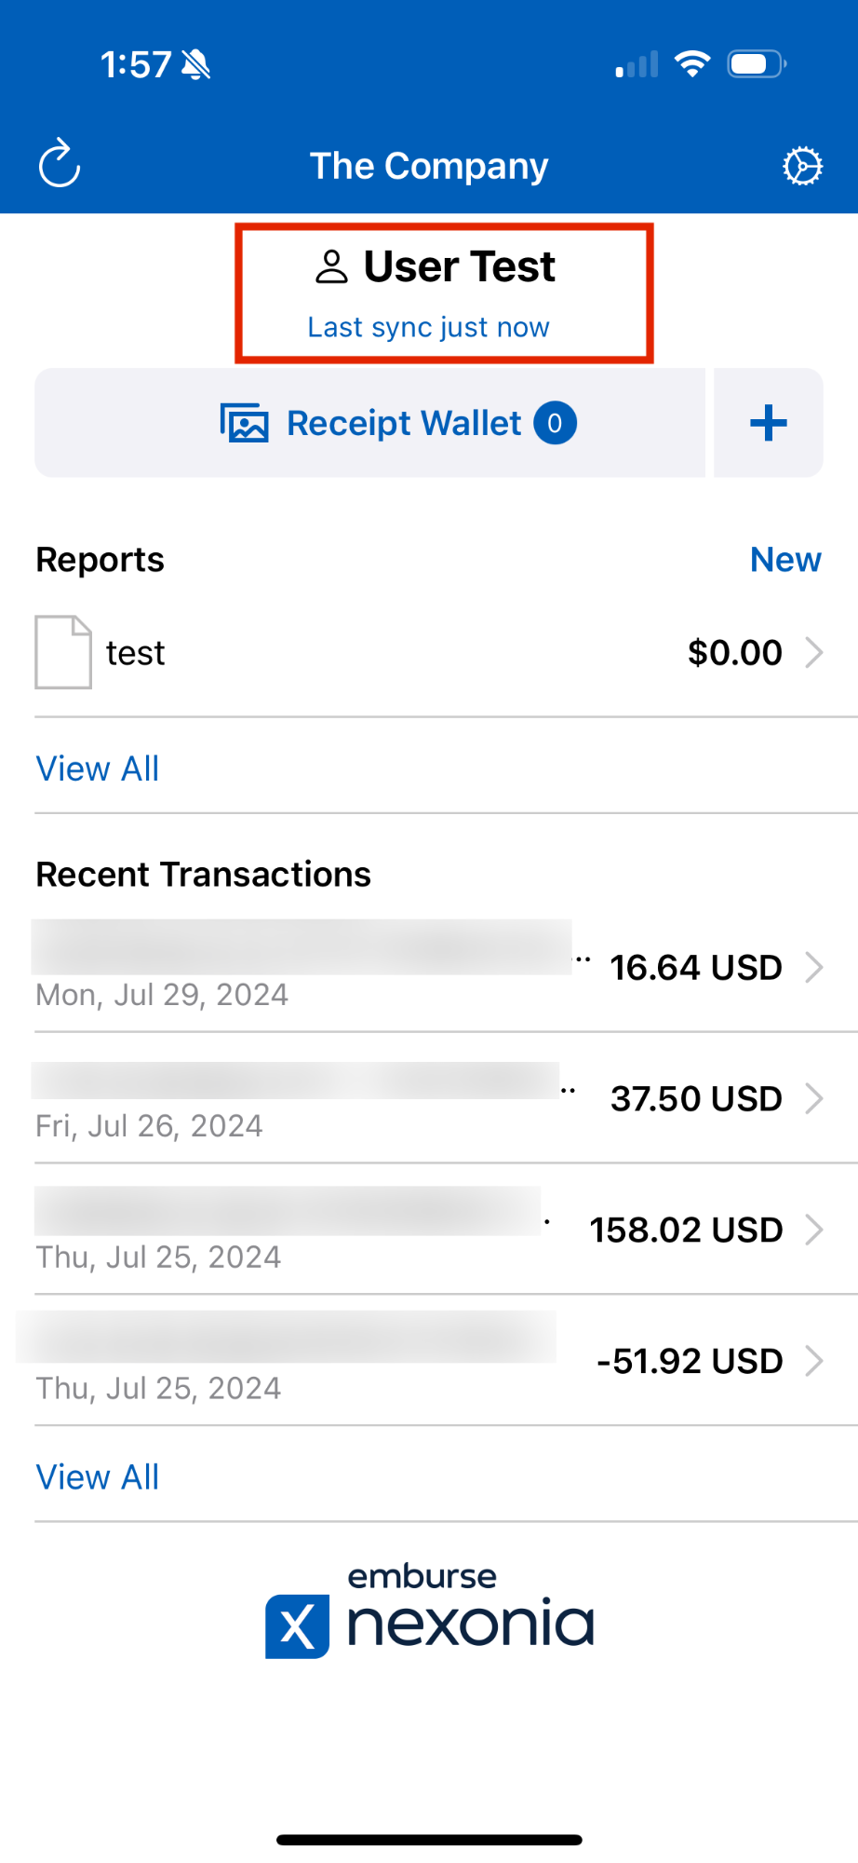Open View All under Reports

[x=98, y=769]
